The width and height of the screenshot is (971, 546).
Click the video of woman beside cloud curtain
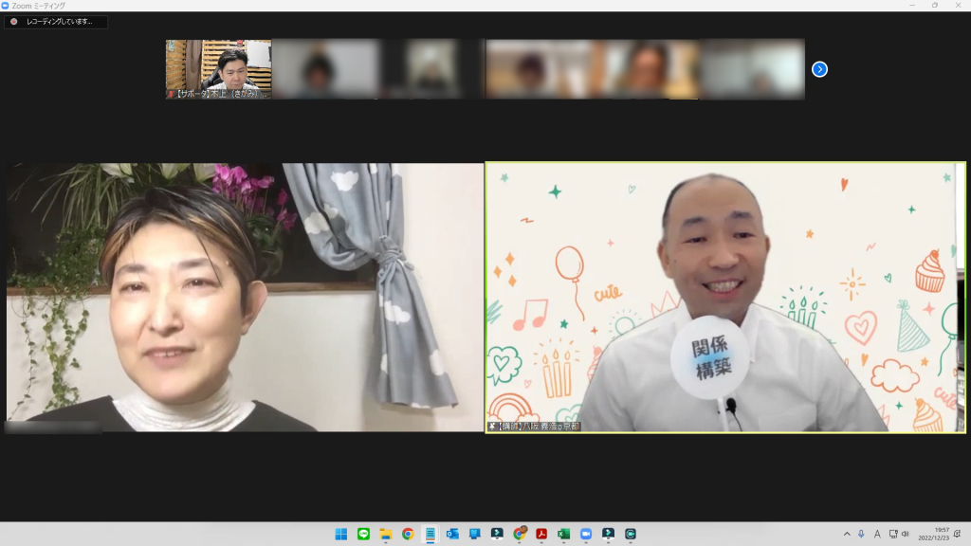(x=245, y=297)
